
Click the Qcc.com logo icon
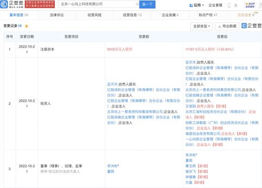click(x=4, y=4)
